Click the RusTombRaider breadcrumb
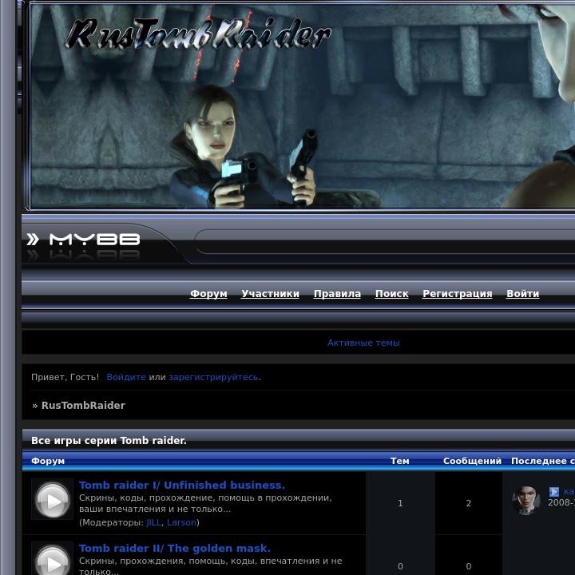 point(83,405)
